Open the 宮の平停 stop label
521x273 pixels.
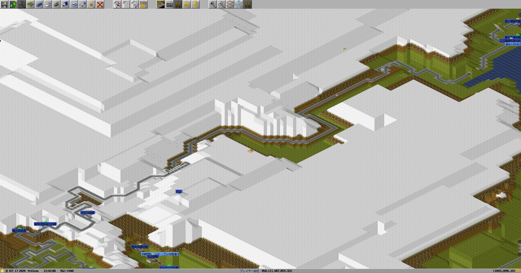[513, 37]
